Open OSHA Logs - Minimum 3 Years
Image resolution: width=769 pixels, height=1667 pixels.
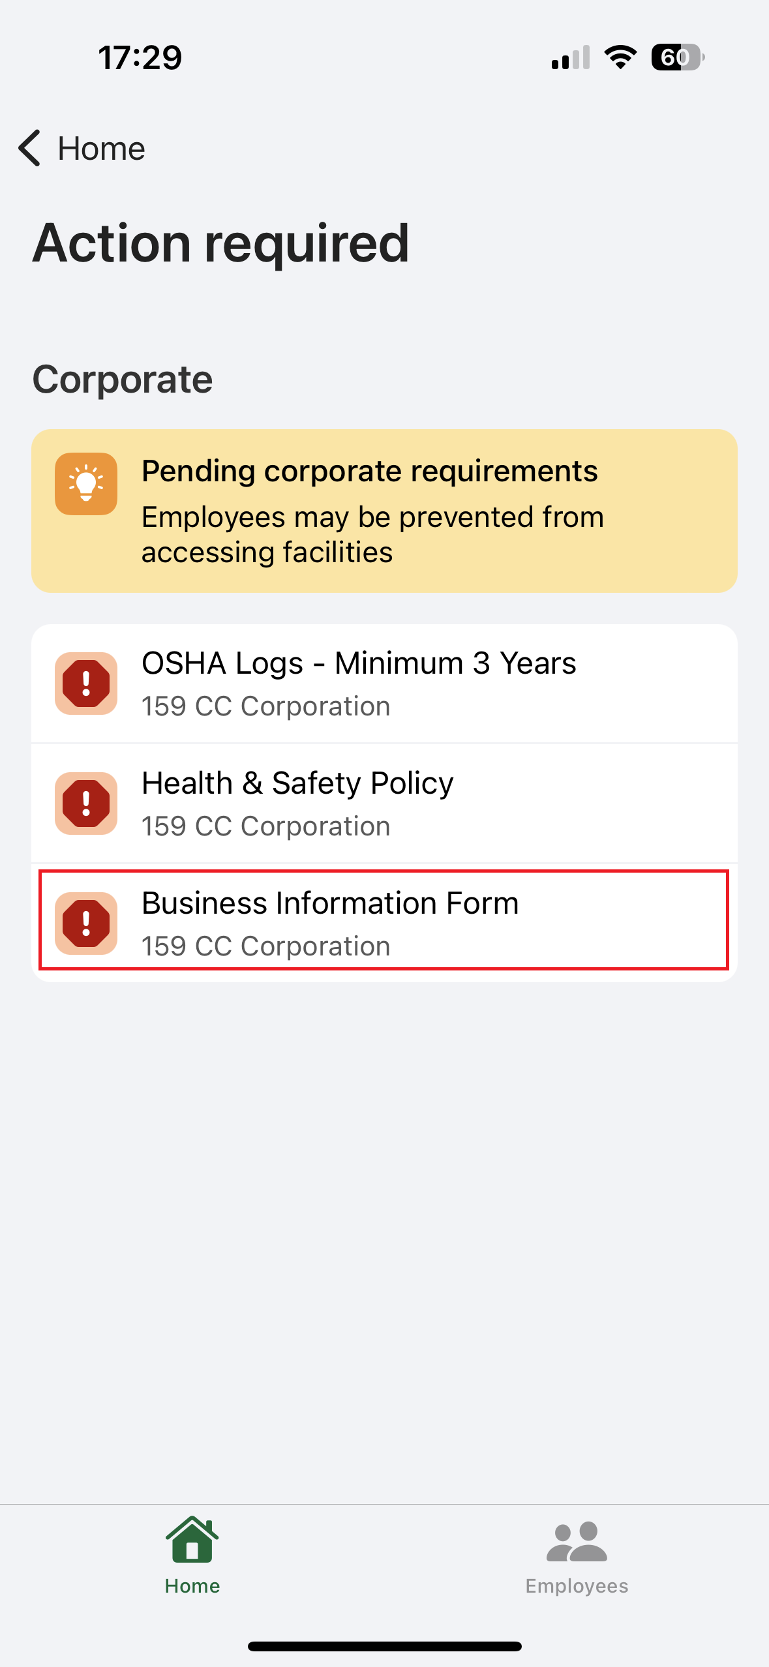point(359,663)
